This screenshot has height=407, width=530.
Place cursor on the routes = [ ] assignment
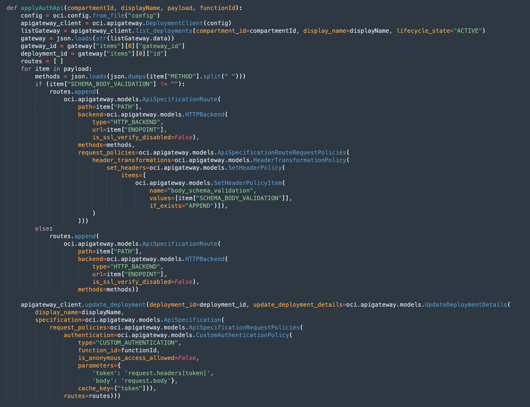(x=42, y=61)
